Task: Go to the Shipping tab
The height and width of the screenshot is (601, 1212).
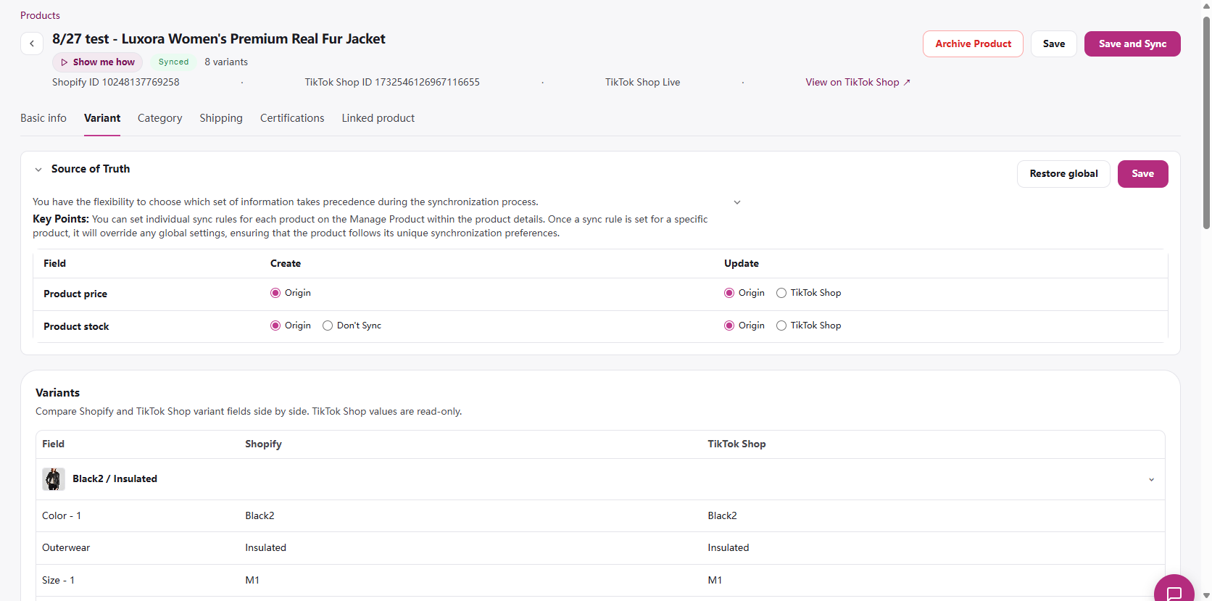Action: (221, 118)
